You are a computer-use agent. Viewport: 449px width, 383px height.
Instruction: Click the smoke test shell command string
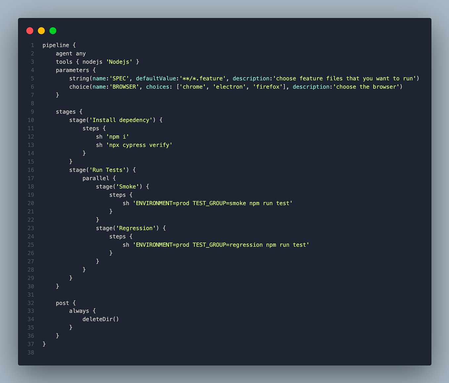(213, 203)
